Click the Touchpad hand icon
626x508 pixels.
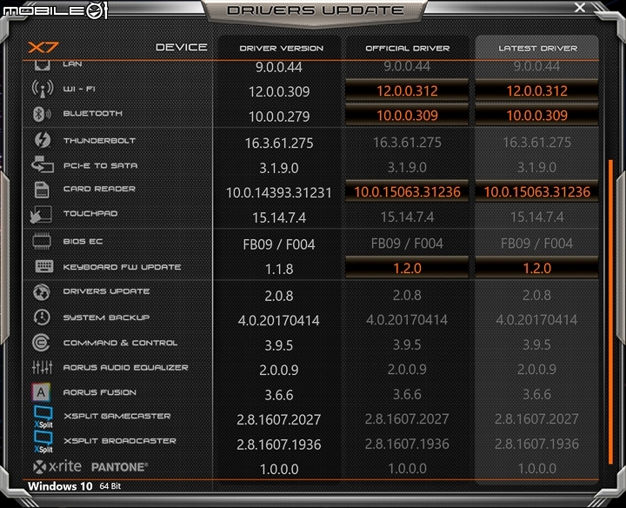tap(41, 215)
